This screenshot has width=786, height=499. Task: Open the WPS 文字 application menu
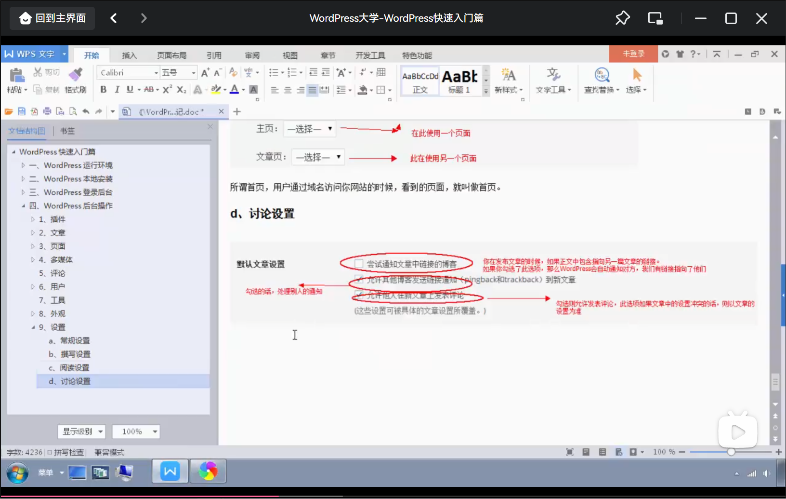35,54
